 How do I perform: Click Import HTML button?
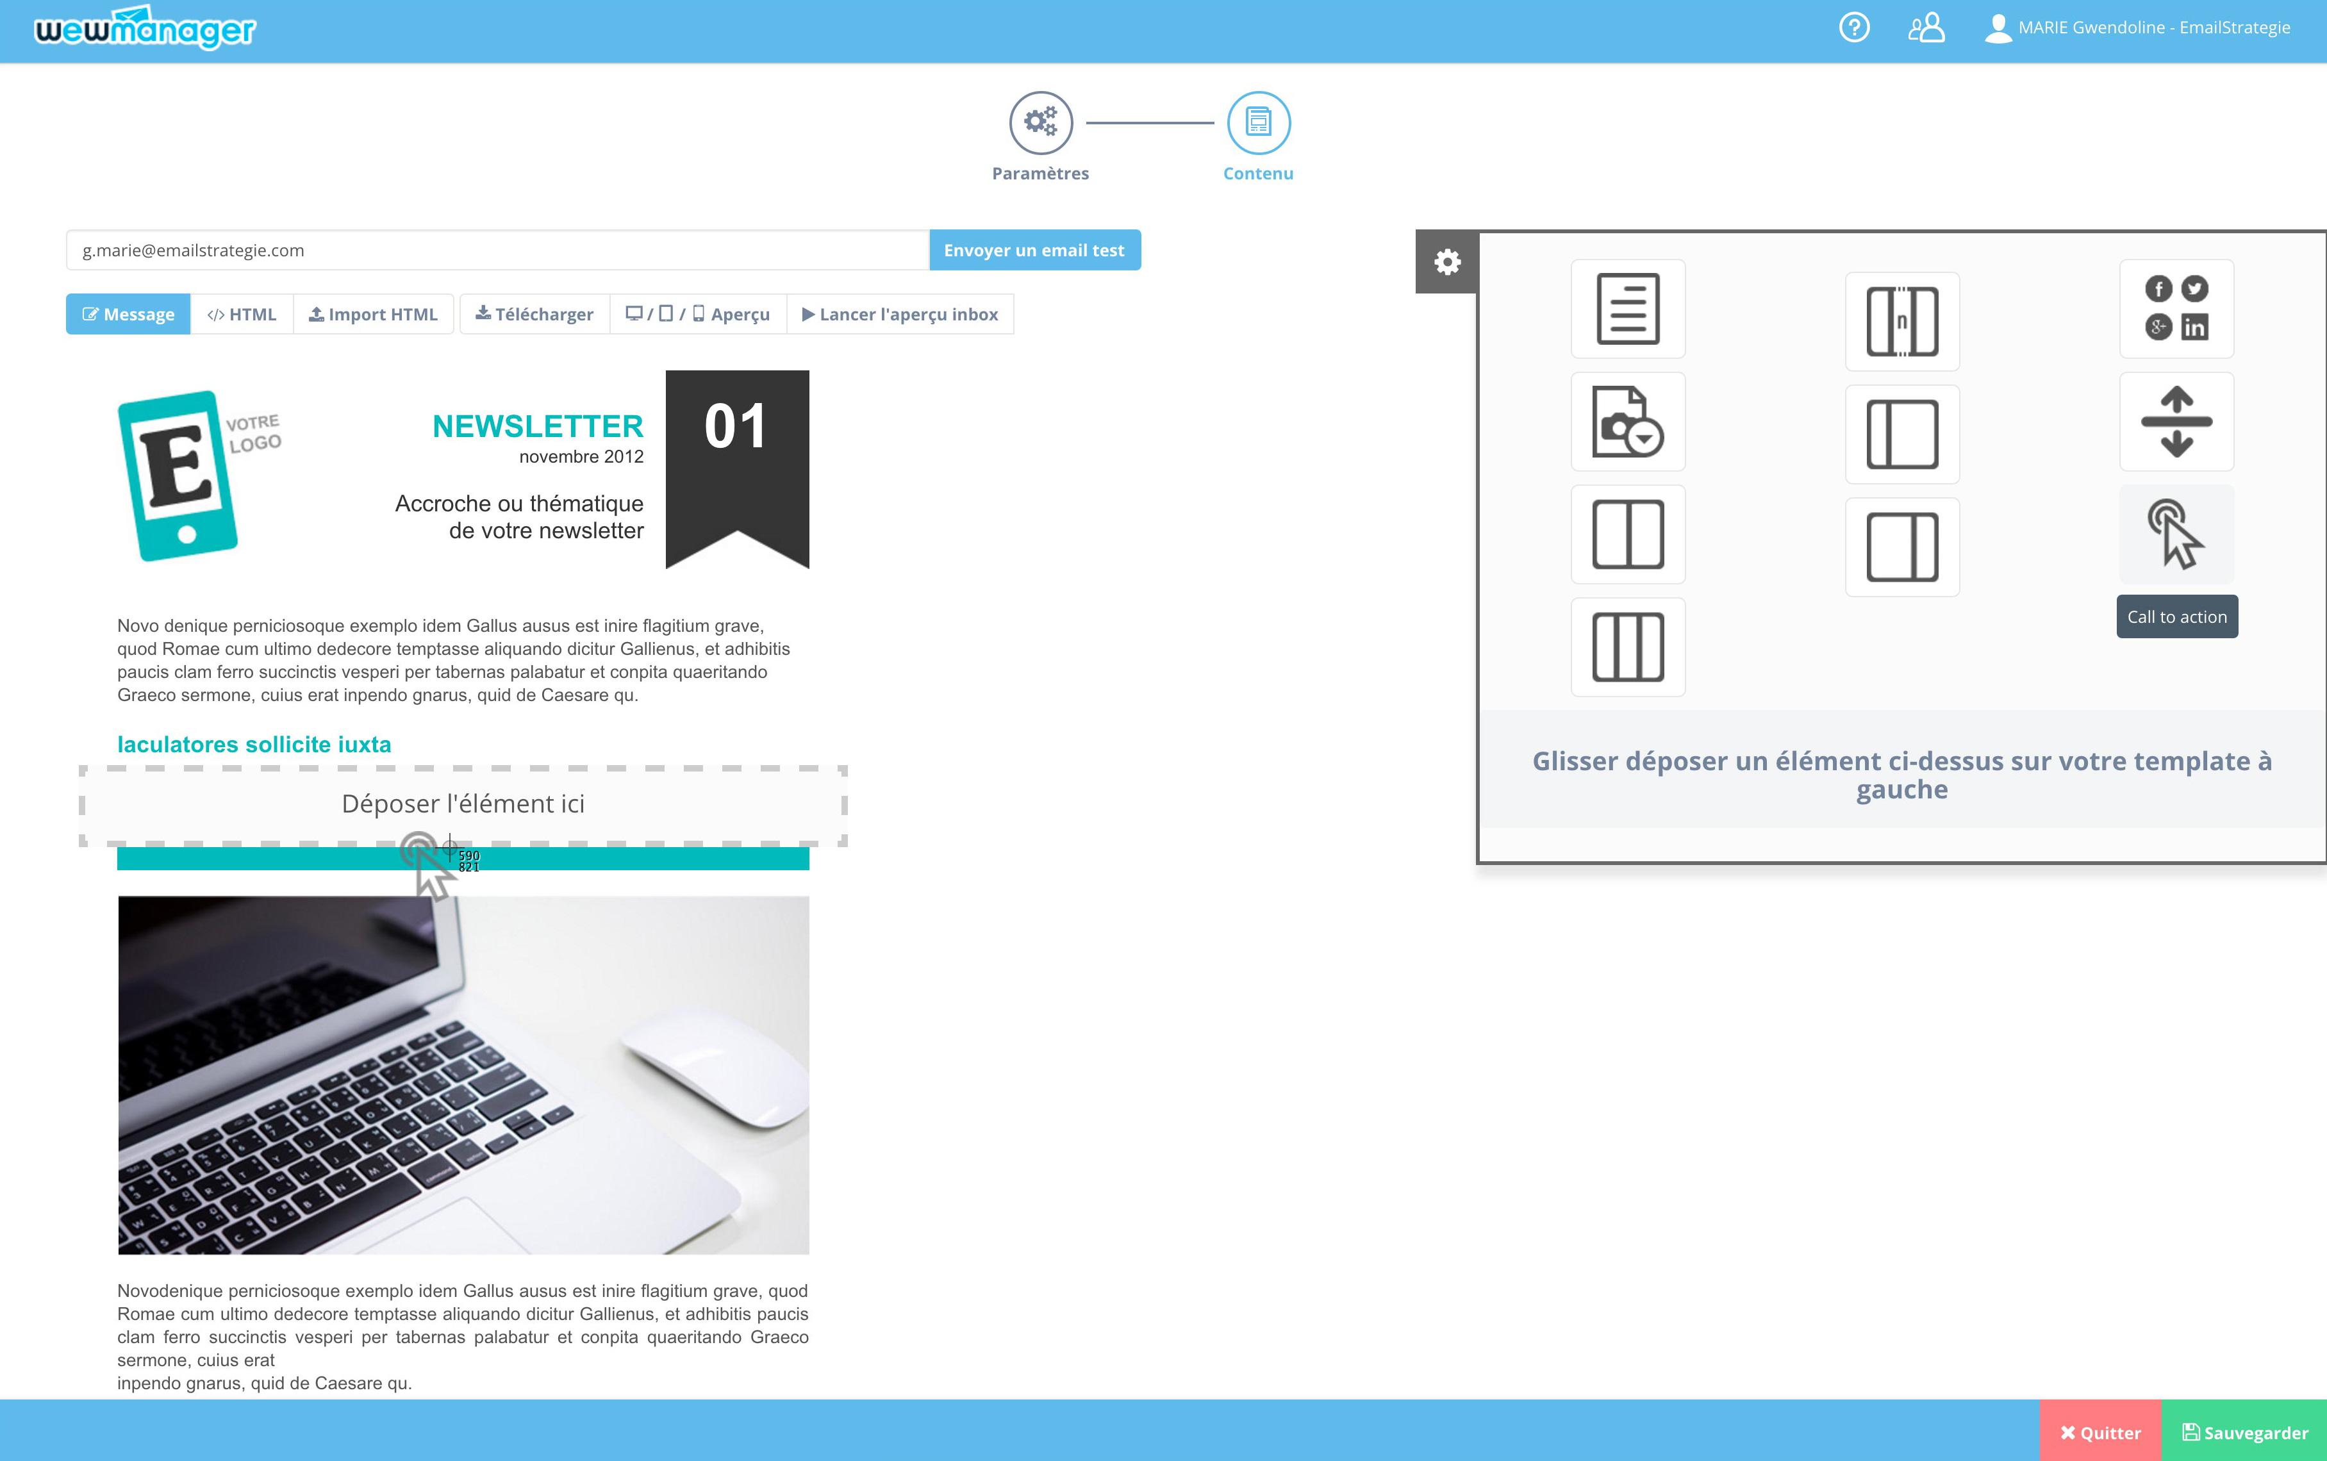(x=370, y=313)
